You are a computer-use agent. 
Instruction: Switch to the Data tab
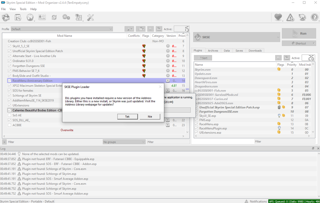click(227, 50)
